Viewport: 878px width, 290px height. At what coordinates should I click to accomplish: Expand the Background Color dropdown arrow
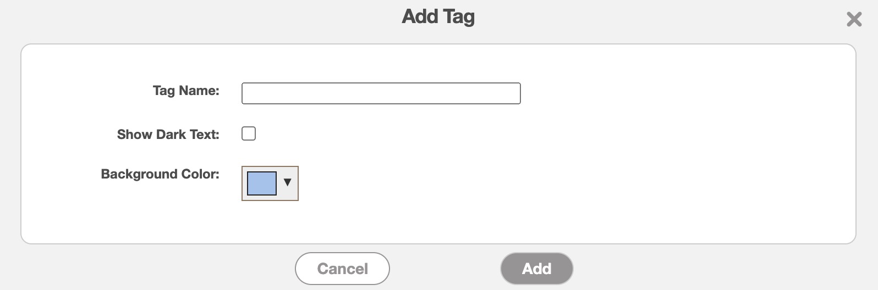click(x=287, y=182)
